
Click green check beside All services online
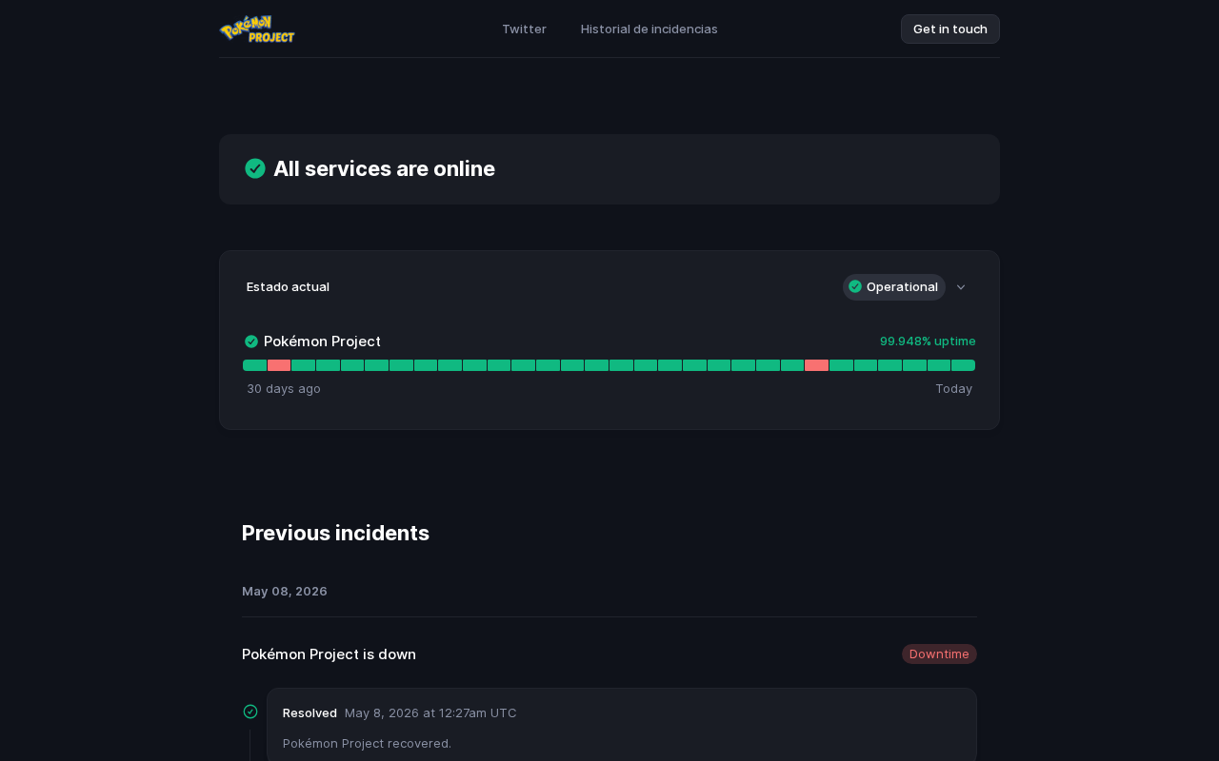click(x=255, y=168)
